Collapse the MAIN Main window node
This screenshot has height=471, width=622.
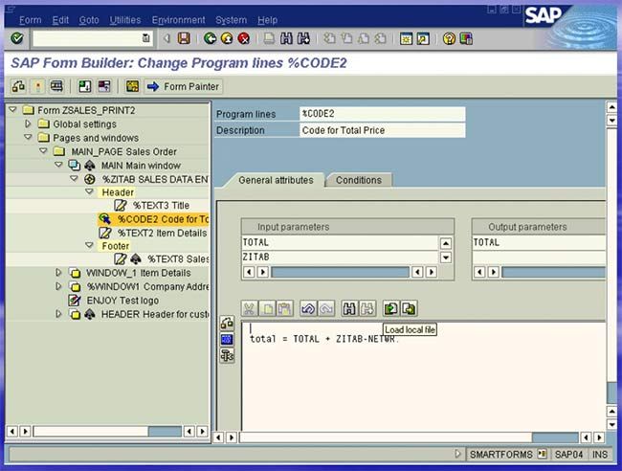(58, 165)
